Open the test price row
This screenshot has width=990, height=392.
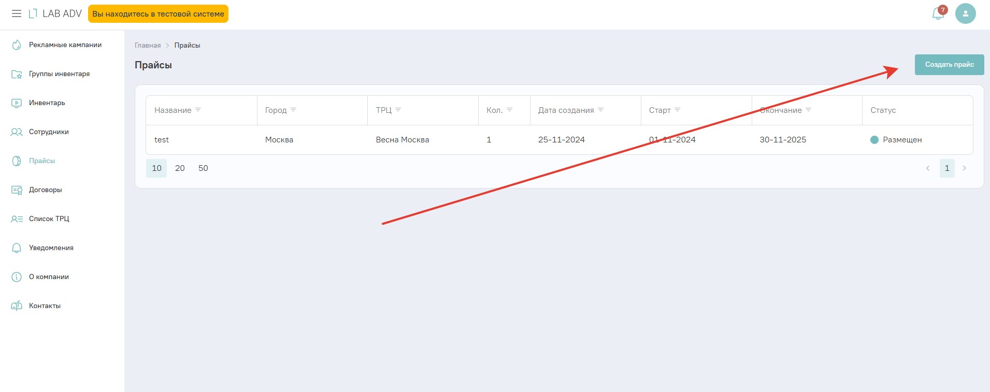(162, 140)
